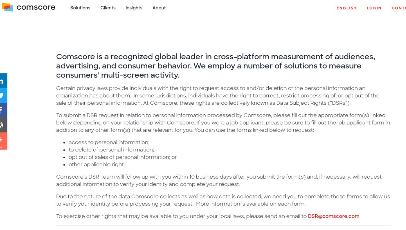Share page on Facebook
Screen dimensions: 406x230
[3, 110]
